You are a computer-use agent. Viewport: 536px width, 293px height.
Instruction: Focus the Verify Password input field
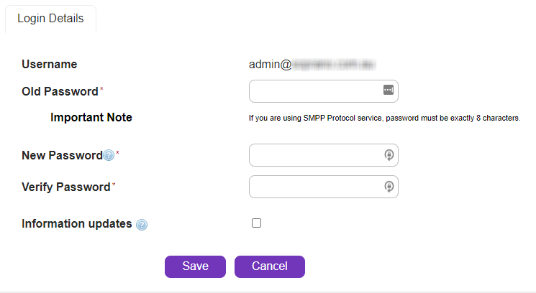314,187
